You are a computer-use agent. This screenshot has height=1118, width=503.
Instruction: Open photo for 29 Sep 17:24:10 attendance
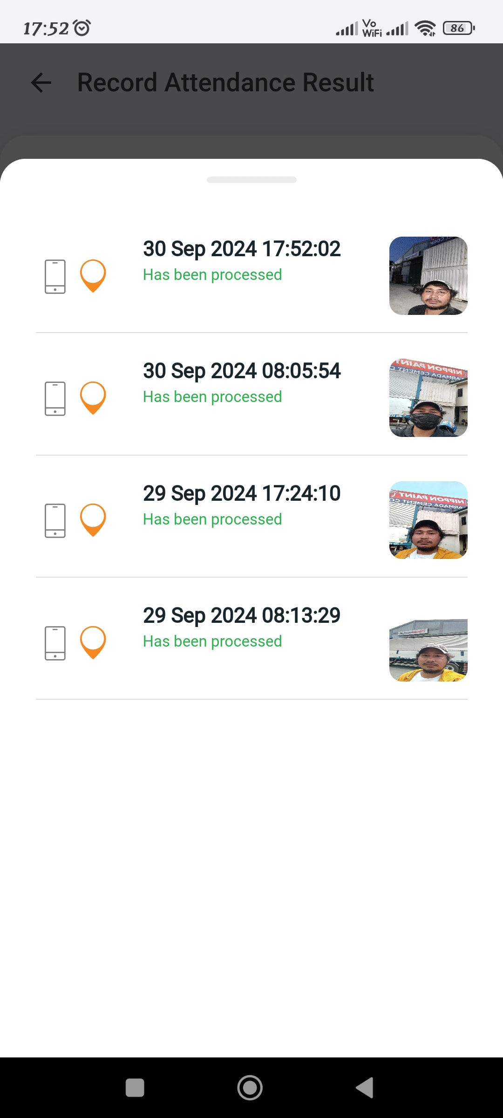click(428, 520)
